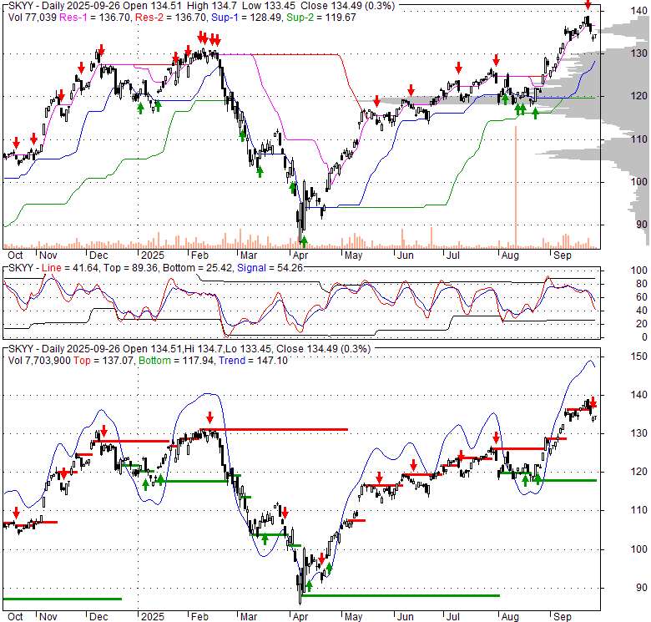651x622 pixels.
Task: Click the green buy arrow at April low, top chart
Action: [304, 241]
